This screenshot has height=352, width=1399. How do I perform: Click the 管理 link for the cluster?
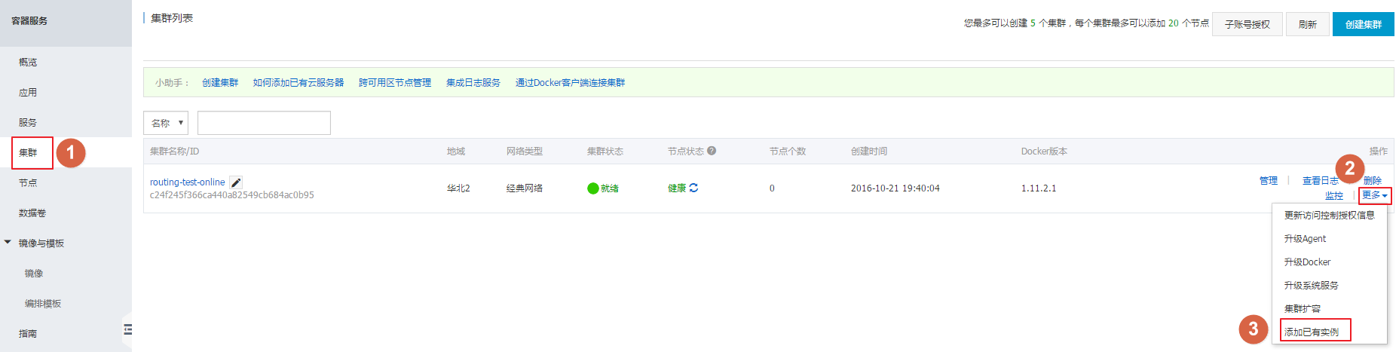1269,180
